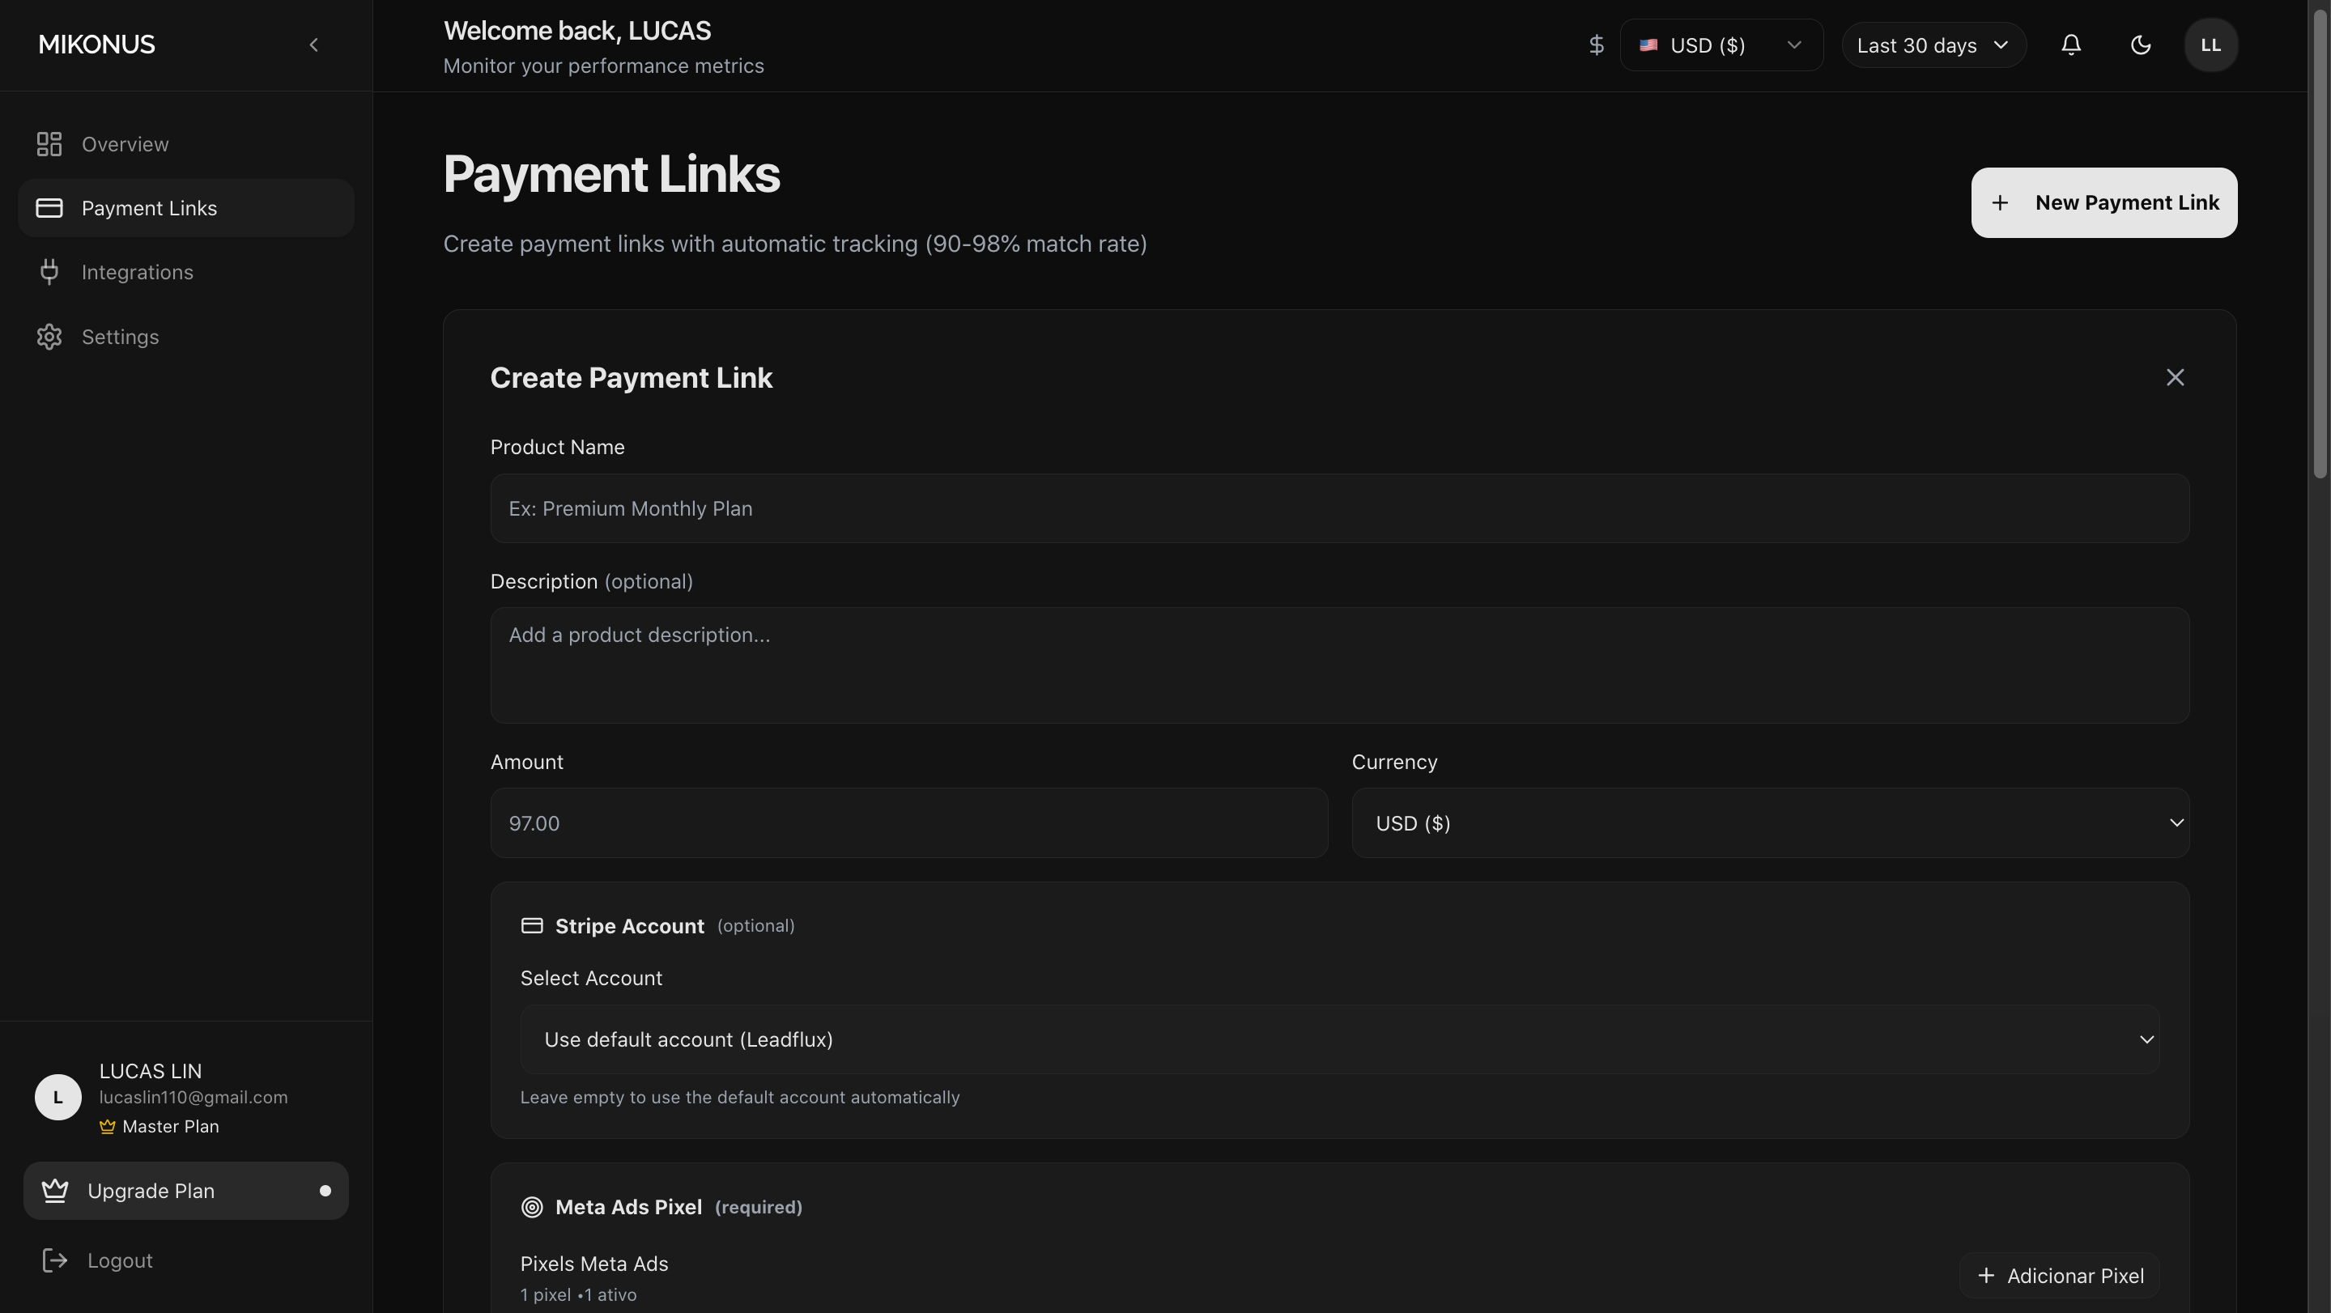2331x1313 pixels.
Task: Go to the Overview menu item
Action: [125, 145]
